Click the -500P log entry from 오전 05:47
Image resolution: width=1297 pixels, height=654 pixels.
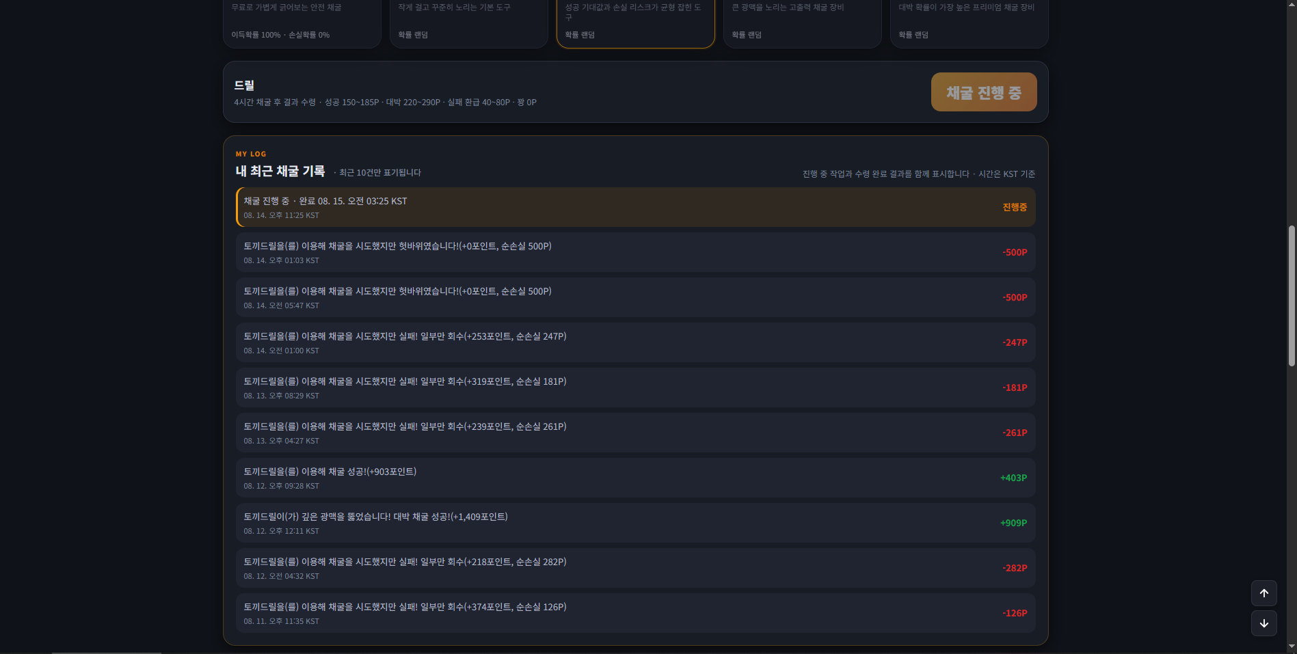click(x=636, y=297)
